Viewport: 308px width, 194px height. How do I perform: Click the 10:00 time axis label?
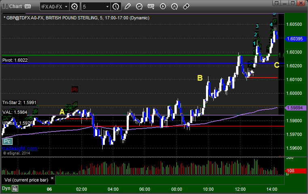208,189
